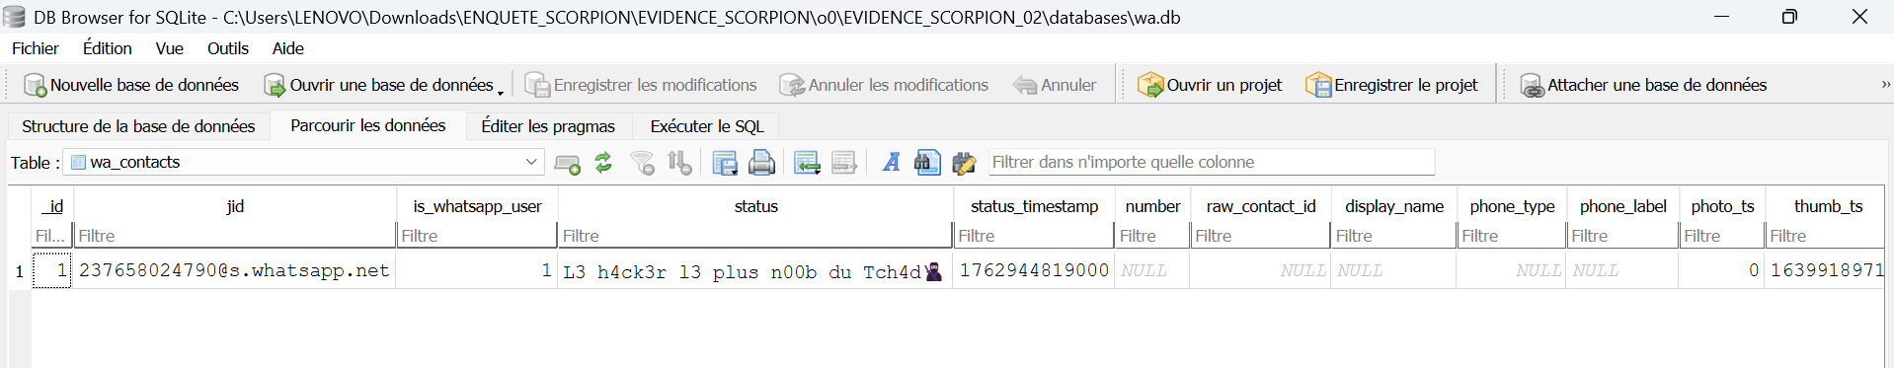
Task: Click the status_timestamp filter field
Action: coord(1034,236)
